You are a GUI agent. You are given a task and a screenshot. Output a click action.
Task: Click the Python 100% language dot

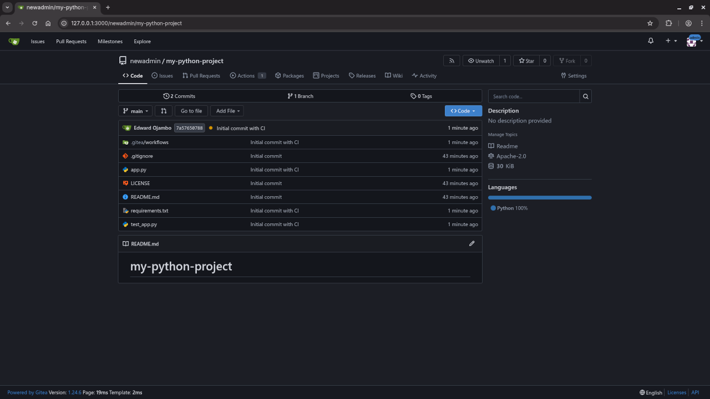coord(493,208)
